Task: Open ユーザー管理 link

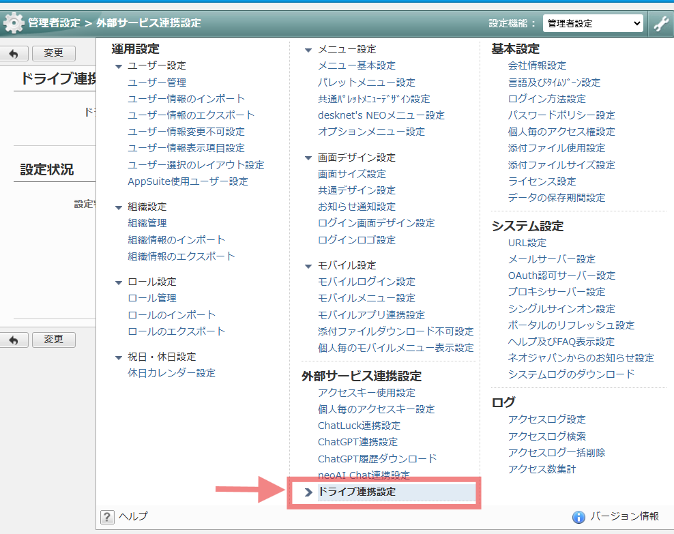Action: 157,83
